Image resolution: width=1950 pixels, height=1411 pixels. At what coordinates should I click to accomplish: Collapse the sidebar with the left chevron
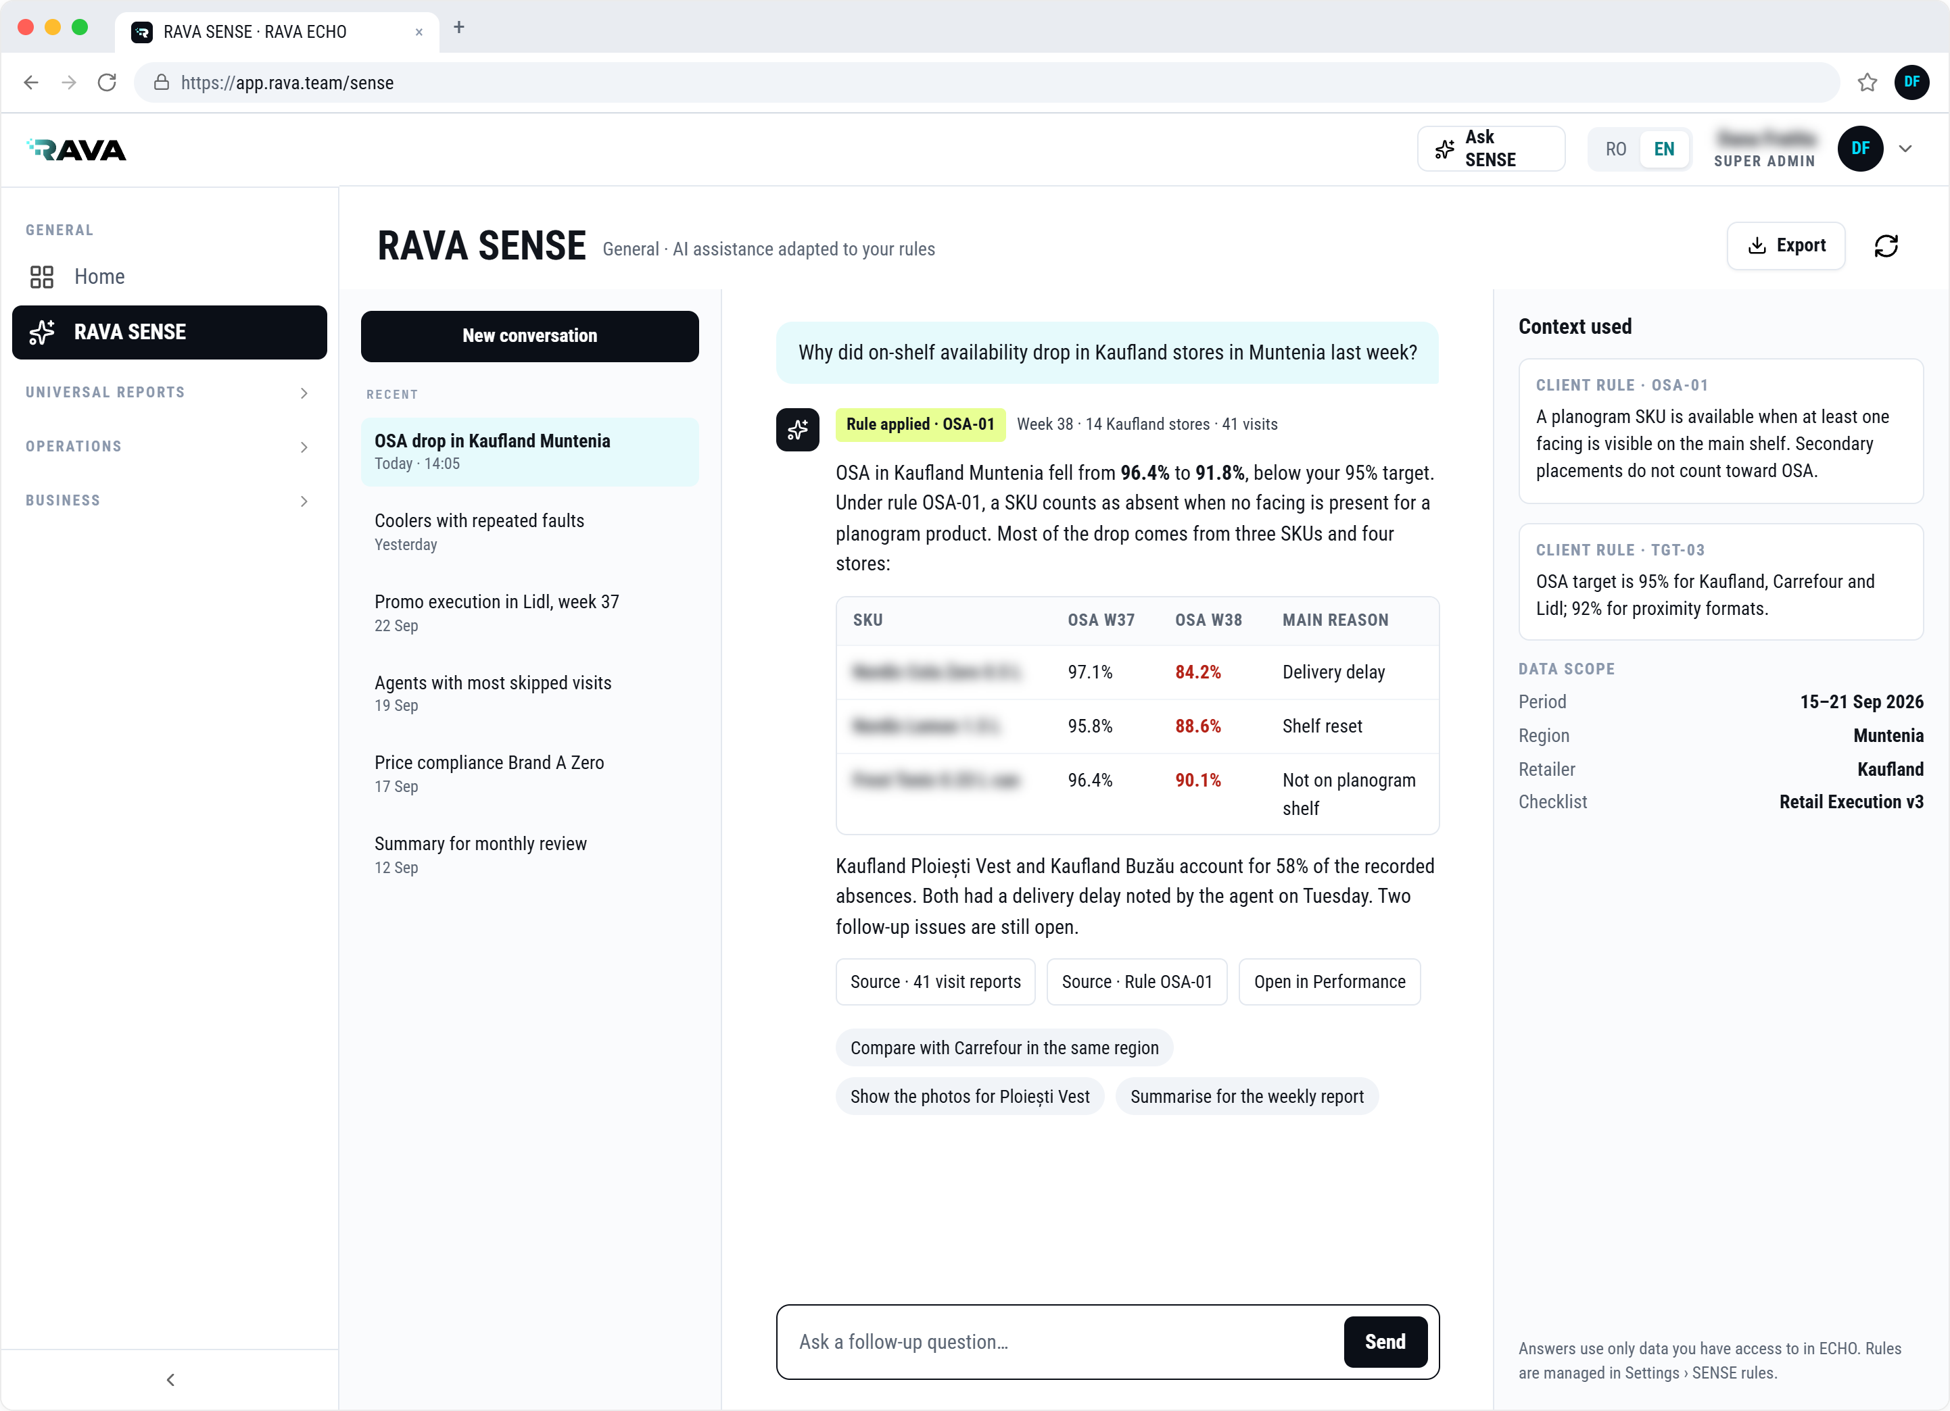170,1380
